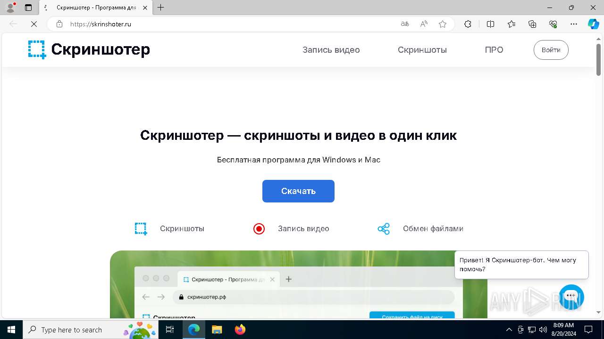Open the notification center icon
This screenshot has height=339, width=604.
click(588, 330)
